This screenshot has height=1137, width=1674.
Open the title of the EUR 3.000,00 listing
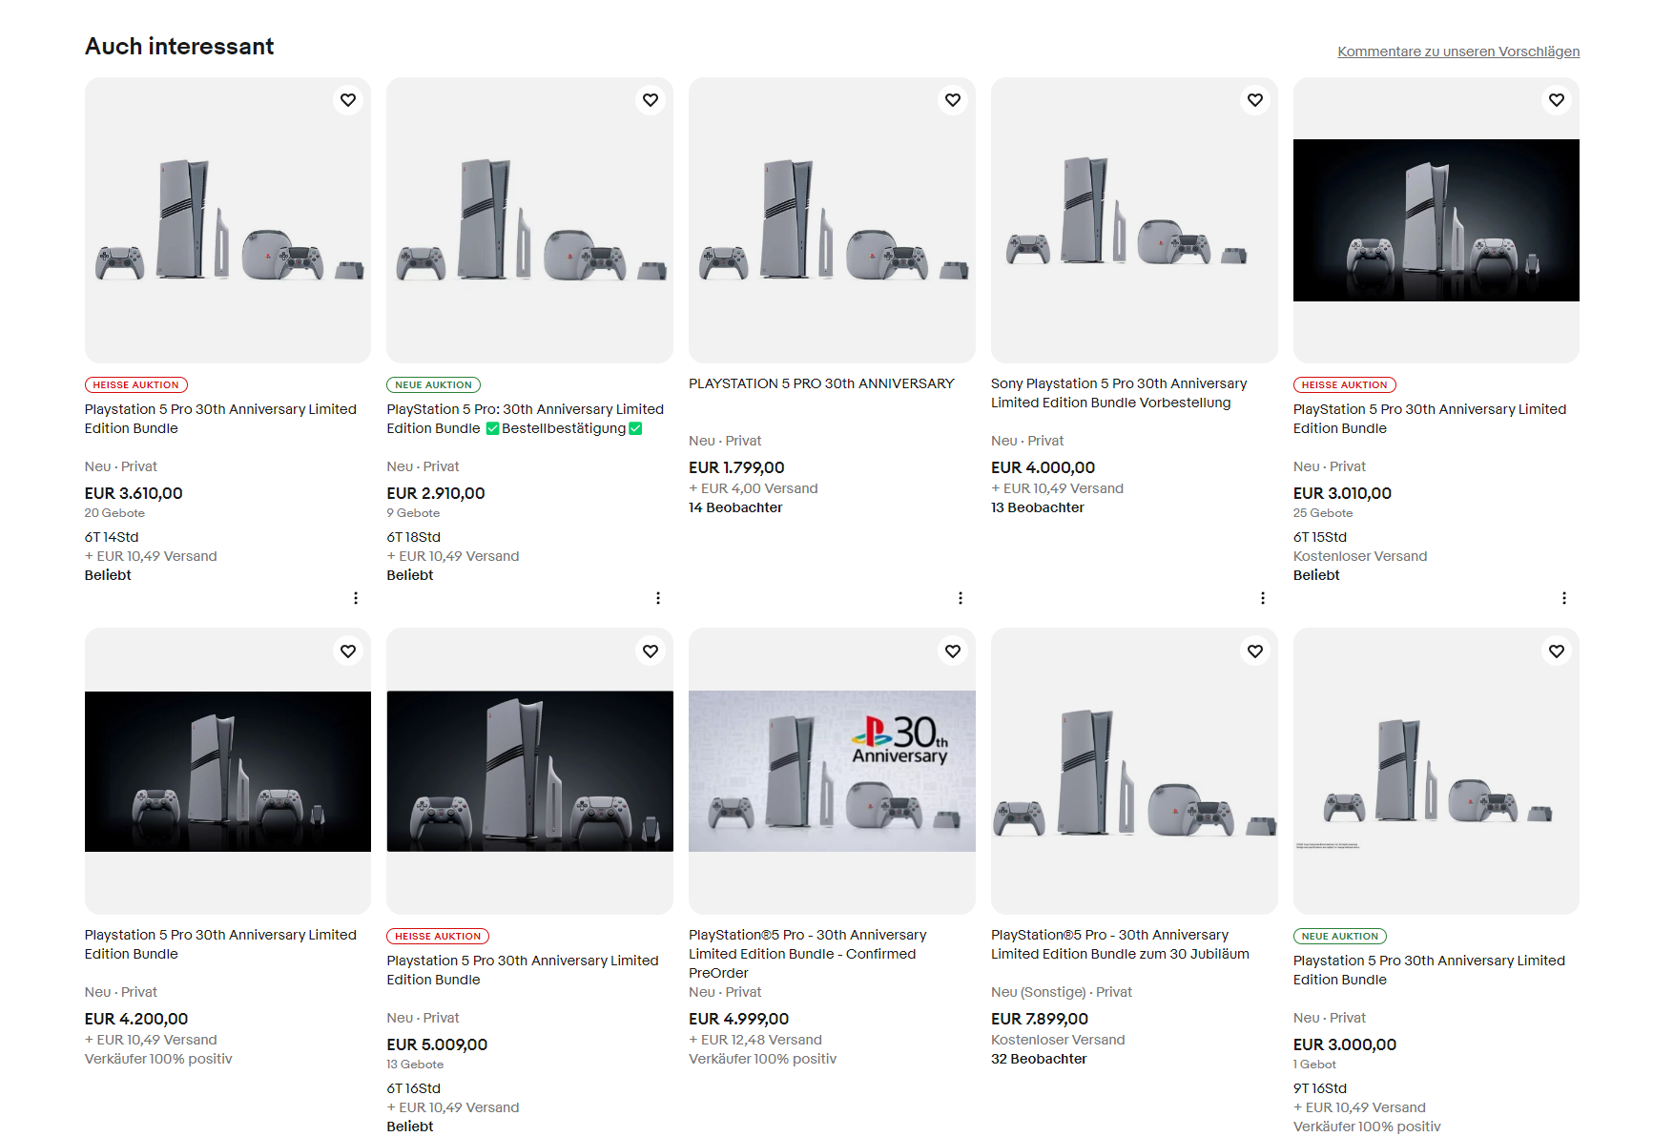point(1429,970)
